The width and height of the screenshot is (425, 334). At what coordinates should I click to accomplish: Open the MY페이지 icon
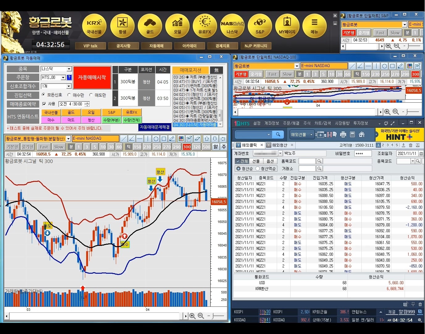click(287, 26)
